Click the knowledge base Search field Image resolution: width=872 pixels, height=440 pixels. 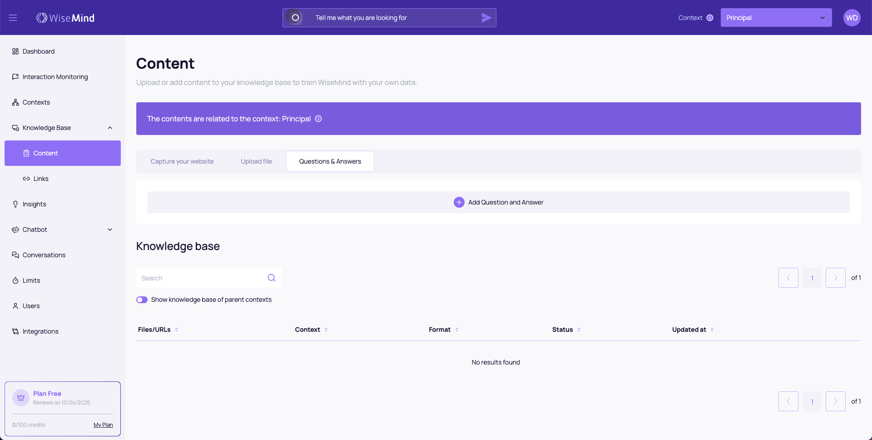click(x=202, y=278)
